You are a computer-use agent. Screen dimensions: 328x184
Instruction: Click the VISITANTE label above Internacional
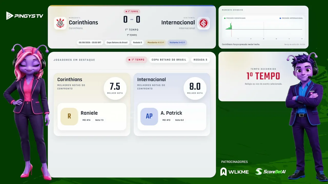click(x=189, y=18)
